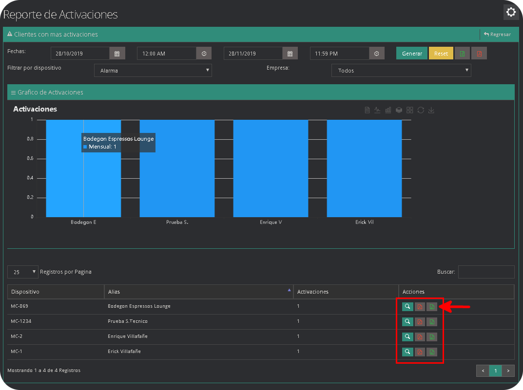
Task: Switch the chart to line view
Action: point(378,110)
